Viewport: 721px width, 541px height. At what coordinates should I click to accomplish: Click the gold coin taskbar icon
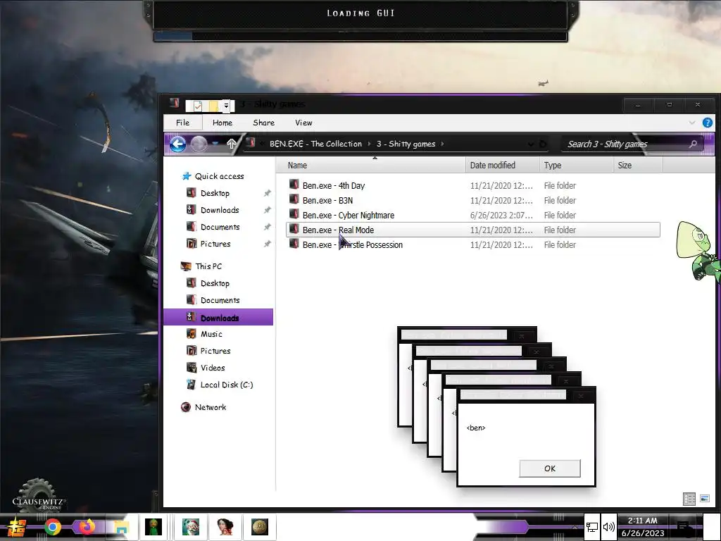260,527
